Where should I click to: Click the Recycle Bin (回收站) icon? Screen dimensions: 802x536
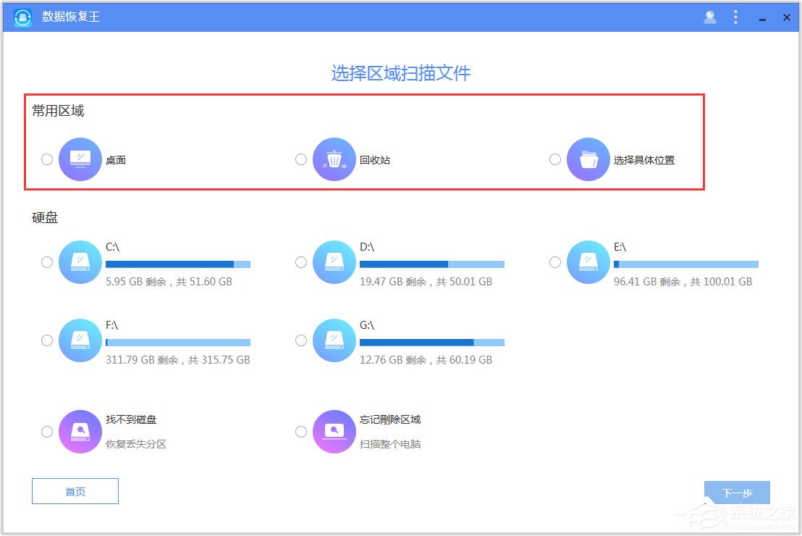pos(334,159)
